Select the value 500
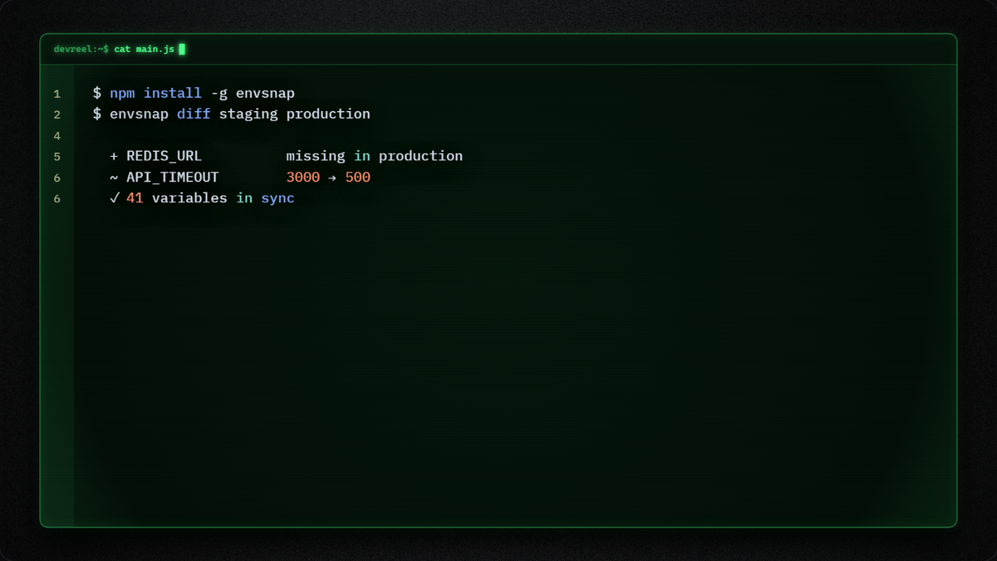Image resolution: width=997 pixels, height=561 pixels. (x=358, y=177)
